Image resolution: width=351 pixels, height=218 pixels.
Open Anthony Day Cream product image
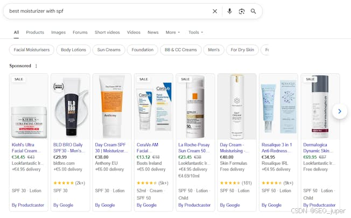click(x=112, y=107)
